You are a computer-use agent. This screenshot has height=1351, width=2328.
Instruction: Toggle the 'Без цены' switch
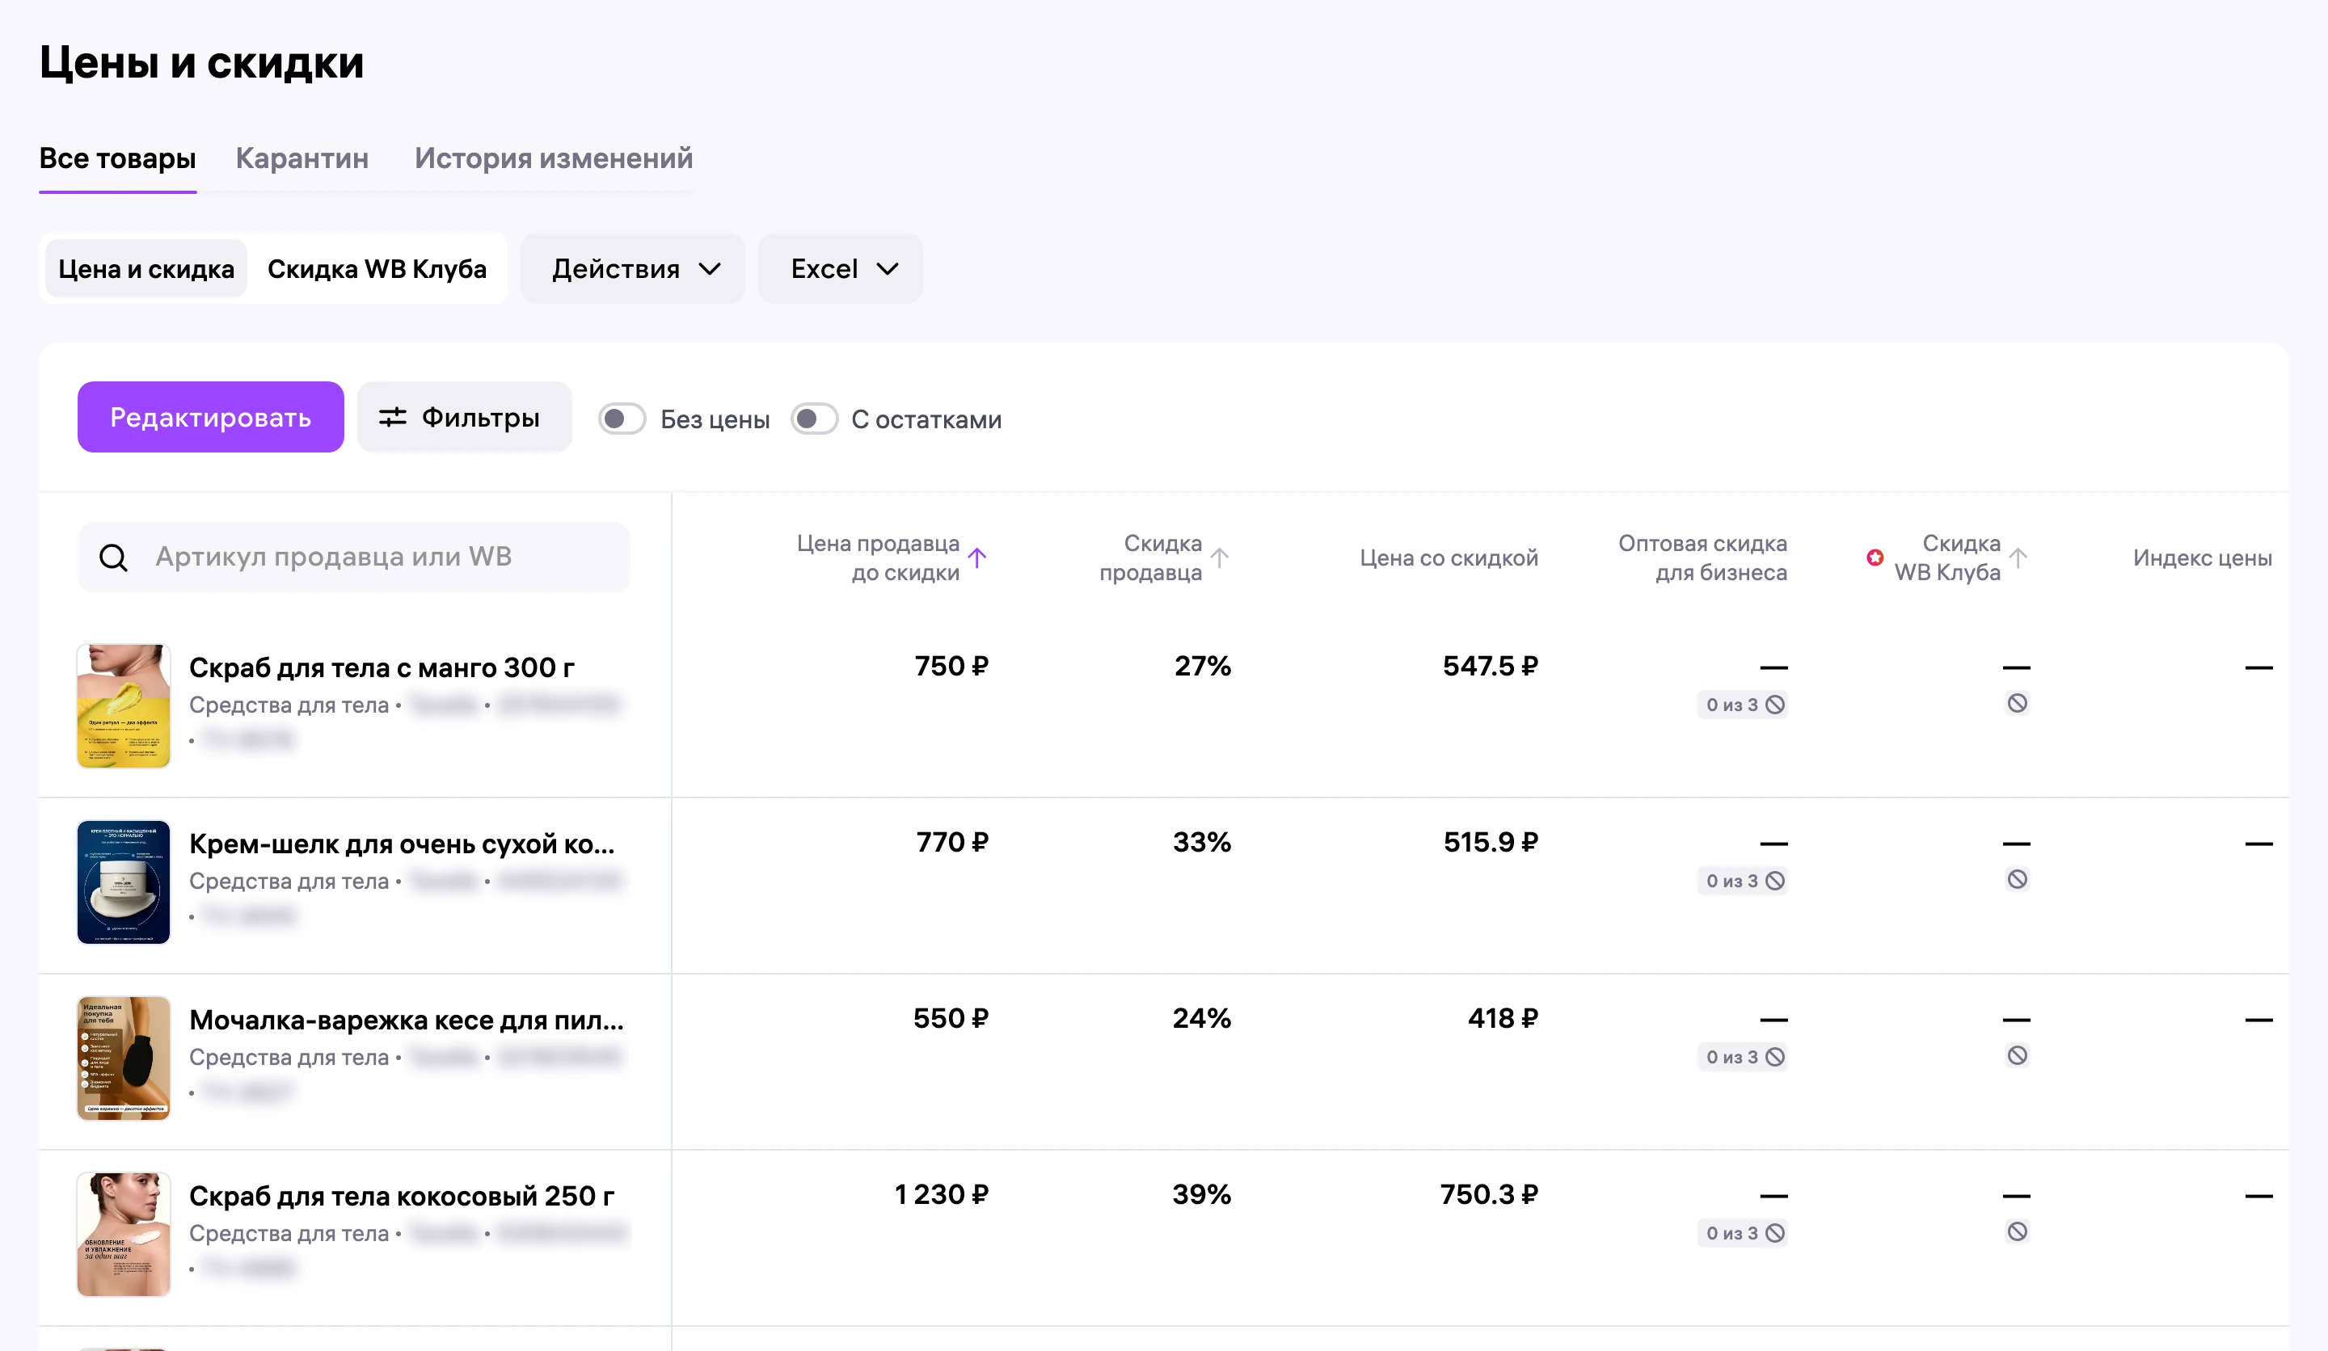click(x=622, y=419)
